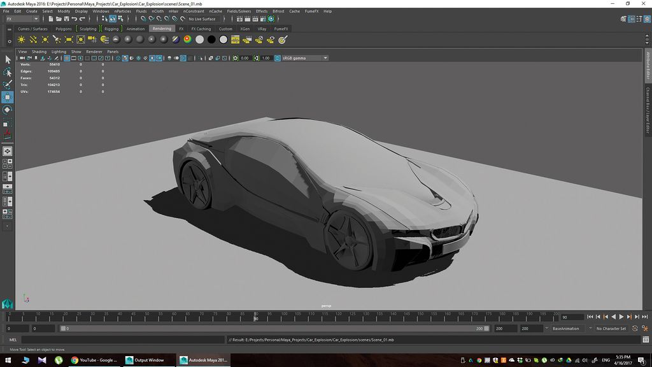The height and width of the screenshot is (367, 652).
Task: Click frame 90 on the time slider
Action: [x=256, y=317]
